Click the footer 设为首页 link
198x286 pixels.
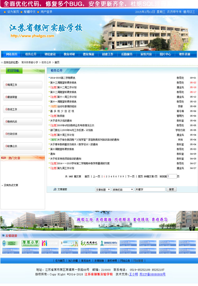pos(60,261)
